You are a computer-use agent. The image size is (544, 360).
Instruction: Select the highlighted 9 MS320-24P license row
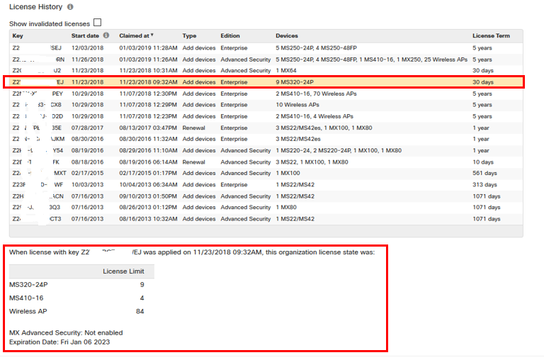pyautogui.click(x=266, y=82)
